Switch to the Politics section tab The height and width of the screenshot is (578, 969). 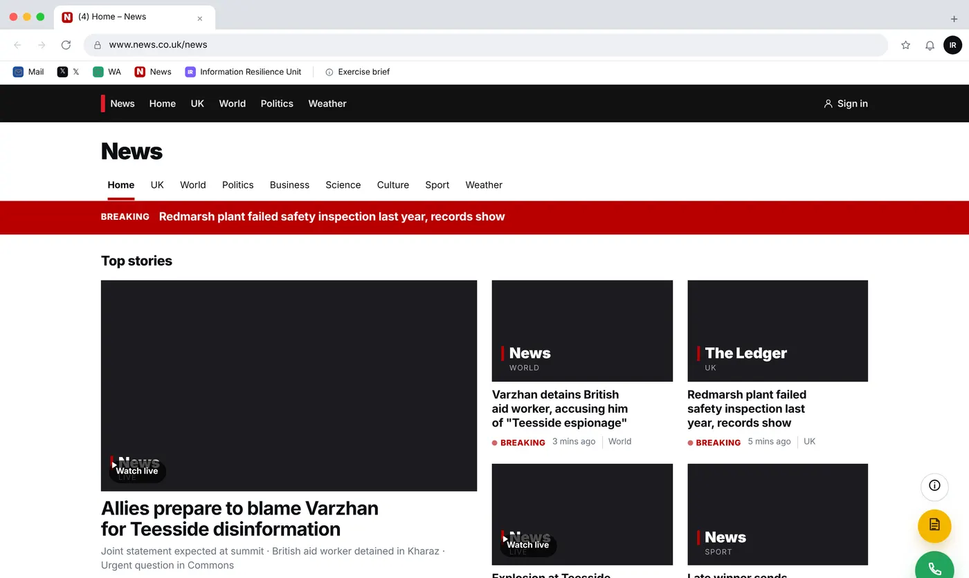tap(238, 185)
